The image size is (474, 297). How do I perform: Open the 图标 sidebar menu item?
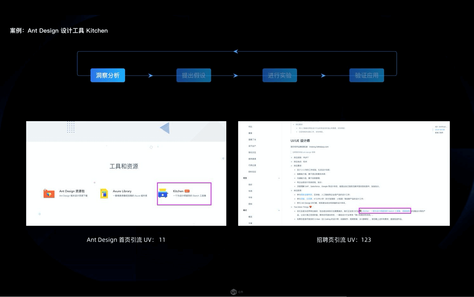click(x=250, y=204)
